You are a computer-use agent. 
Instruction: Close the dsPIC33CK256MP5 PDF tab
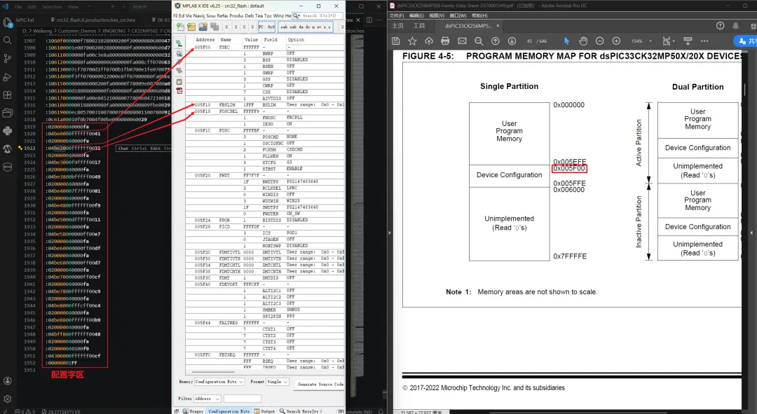click(x=498, y=26)
